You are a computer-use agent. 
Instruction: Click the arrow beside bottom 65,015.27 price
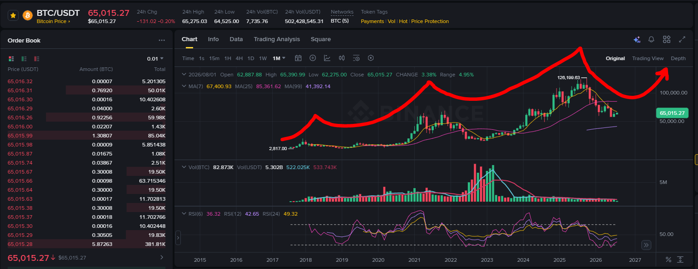pos(162,258)
